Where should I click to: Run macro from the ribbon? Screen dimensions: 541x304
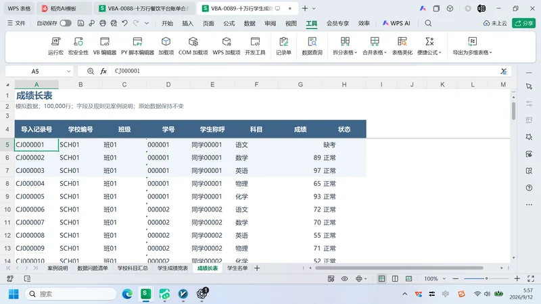click(x=55, y=46)
